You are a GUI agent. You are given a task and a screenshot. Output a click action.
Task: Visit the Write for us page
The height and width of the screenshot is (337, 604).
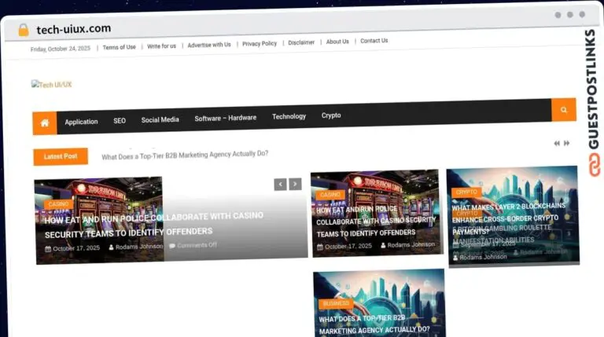161,46
